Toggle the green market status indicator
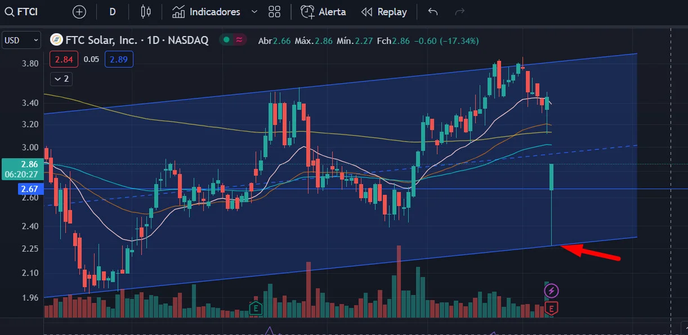 pyautogui.click(x=226, y=40)
